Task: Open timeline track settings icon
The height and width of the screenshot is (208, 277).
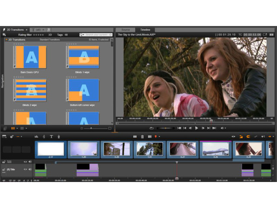Action: tap(4, 136)
